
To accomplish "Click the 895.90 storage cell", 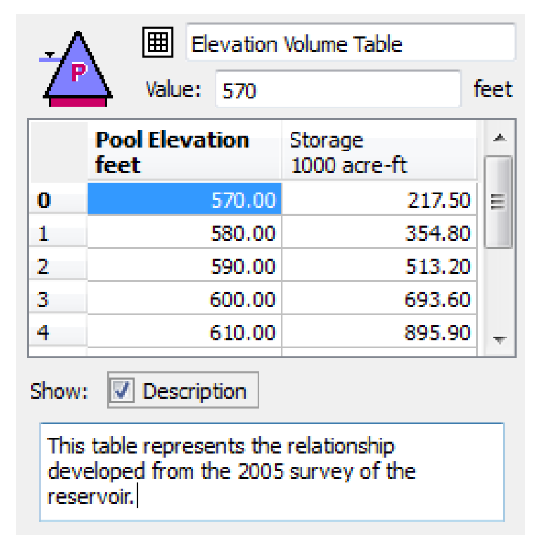I will [x=379, y=333].
